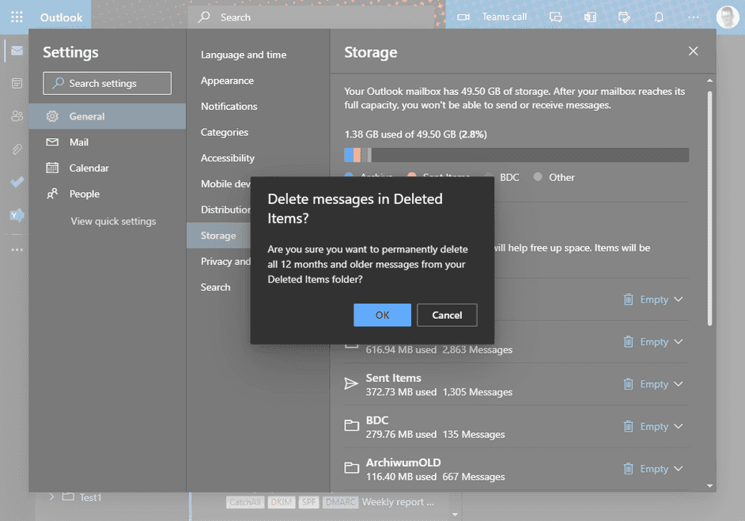Switch to the Calendar icon in sidebar
The width and height of the screenshot is (745, 521).
tap(17, 83)
